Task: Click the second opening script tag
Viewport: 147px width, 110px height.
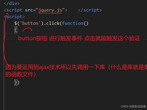Action: tap(14, 17)
